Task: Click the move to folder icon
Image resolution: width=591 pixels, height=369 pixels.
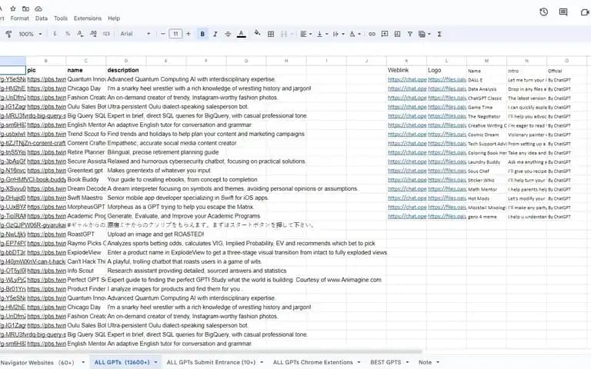Action: click(x=25, y=8)
